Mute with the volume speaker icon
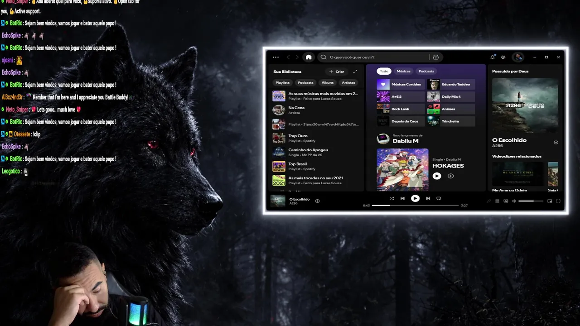Viewport: 580px width, 326px height. 514,201
